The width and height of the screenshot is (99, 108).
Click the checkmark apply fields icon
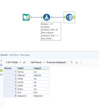coord(24,62)
